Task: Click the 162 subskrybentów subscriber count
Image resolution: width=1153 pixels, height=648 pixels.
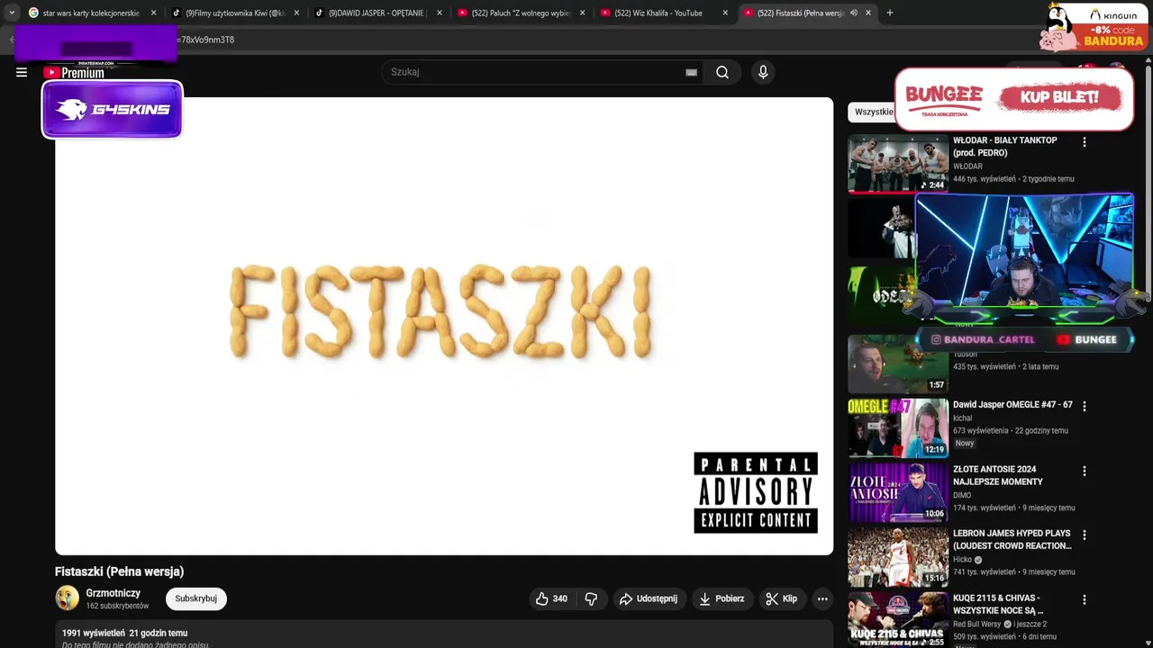Action: click(x=117, y=606)
